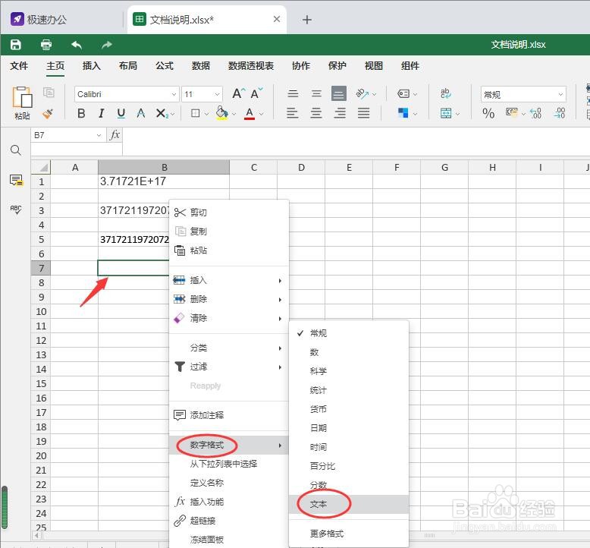Select 科学 number format in submenu
Image resolution: width=590 pixels, height=548 pixels.
348,371
